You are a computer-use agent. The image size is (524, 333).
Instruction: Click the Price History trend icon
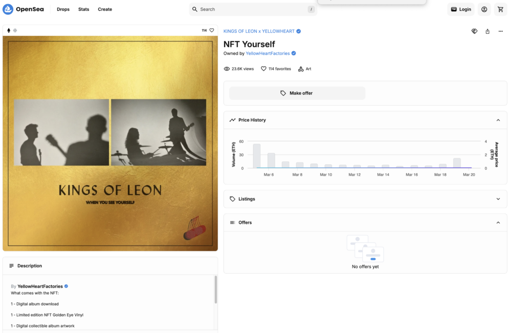[233, 120]
